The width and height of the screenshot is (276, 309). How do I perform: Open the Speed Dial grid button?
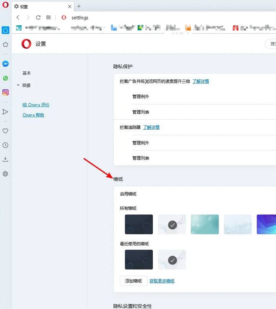48,17
